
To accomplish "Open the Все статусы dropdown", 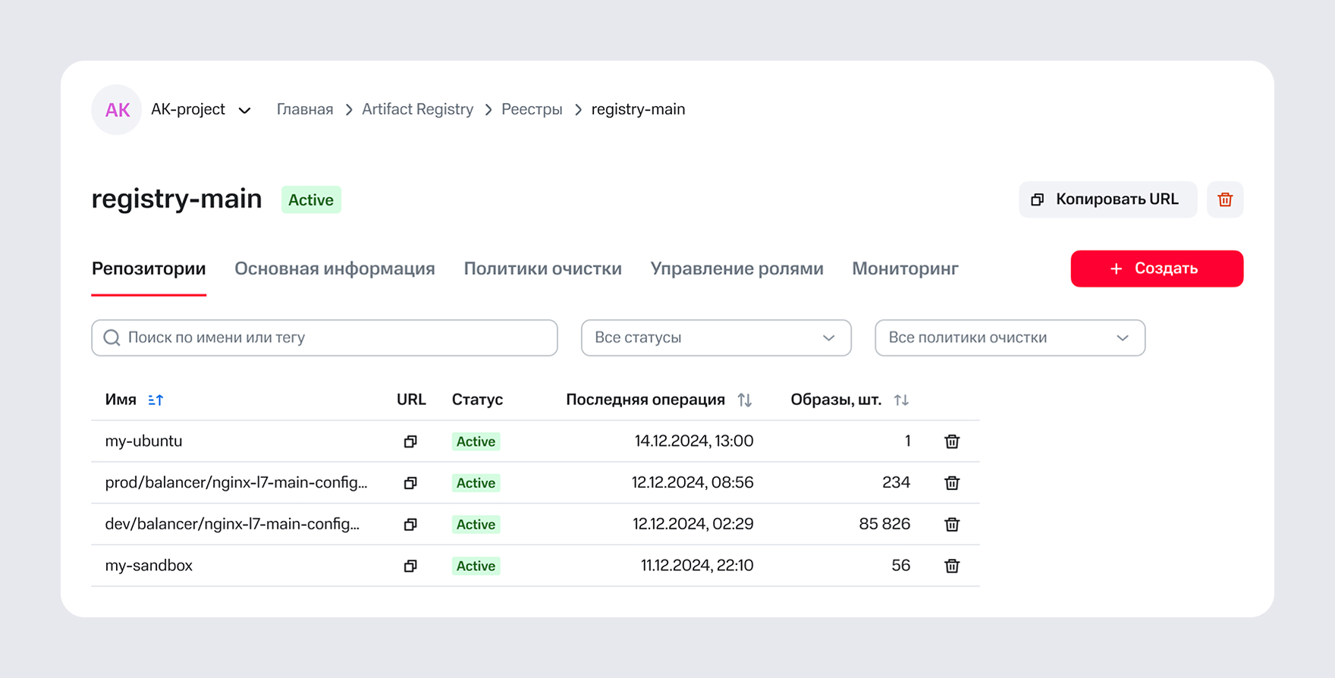I will pos(715,337).
